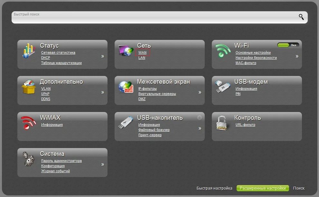Click the Система section heading
319x197 pixels.
coord(52,154)
